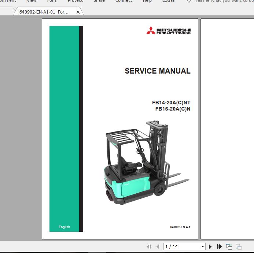Open the Protect menu
This screenshot has height=253, width=254.
(76, 1)
